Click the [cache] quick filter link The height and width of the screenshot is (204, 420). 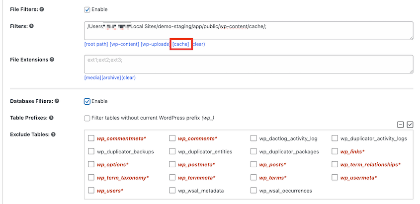(181, 44)
